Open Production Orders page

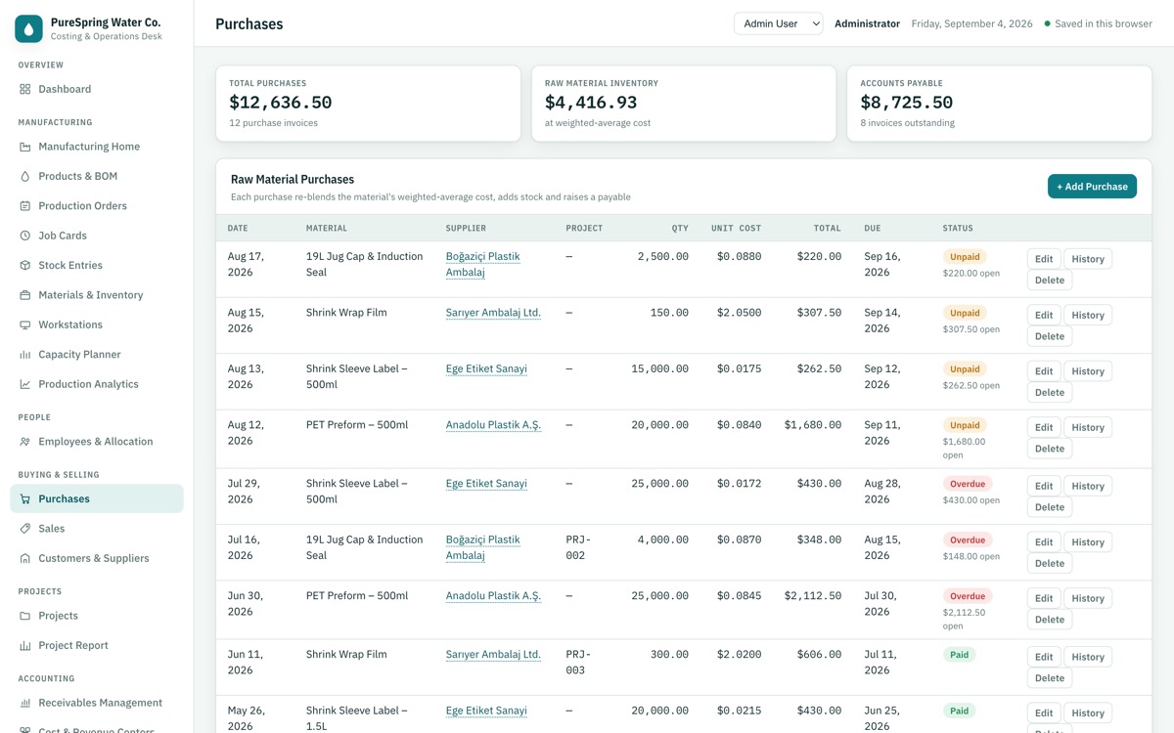point(97,206)
